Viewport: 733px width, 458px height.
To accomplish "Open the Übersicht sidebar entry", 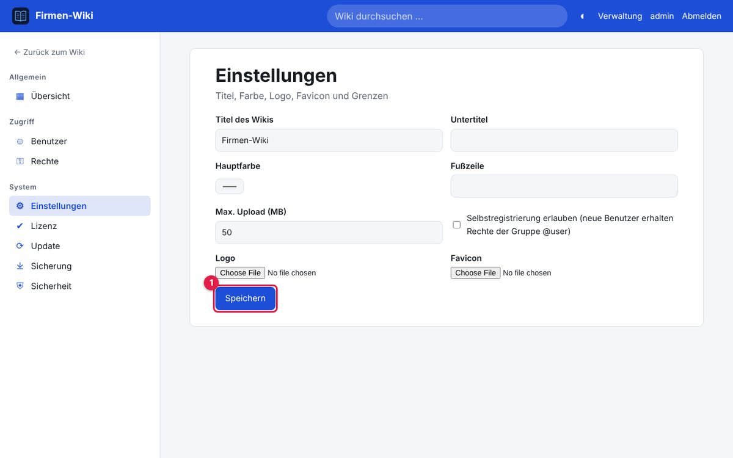I will (x=79, y=96).
